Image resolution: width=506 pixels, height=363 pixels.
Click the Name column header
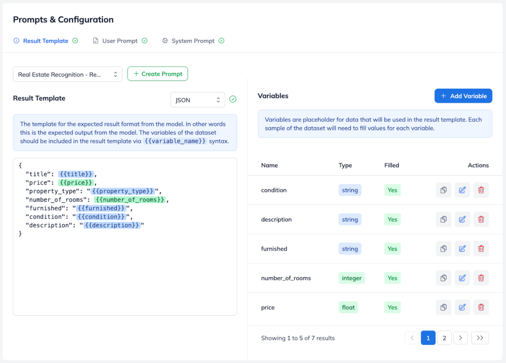point(269,165)
